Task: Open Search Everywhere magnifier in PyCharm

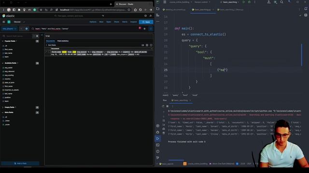Action: [x=281, y=2]
